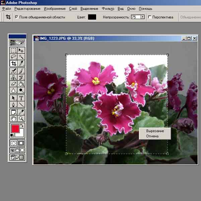
Task: Switch to Quick Mask mode
Action: click(x=21, y=143)
